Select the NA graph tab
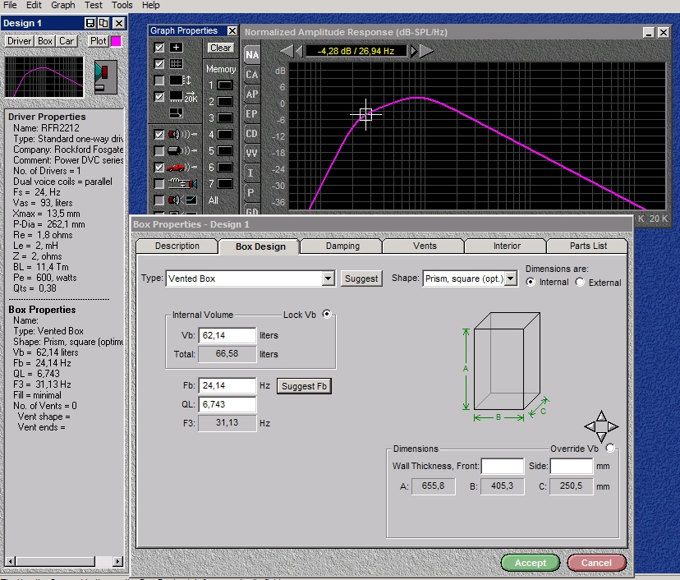This screenshot has height=580, width=680. [251, 55]
